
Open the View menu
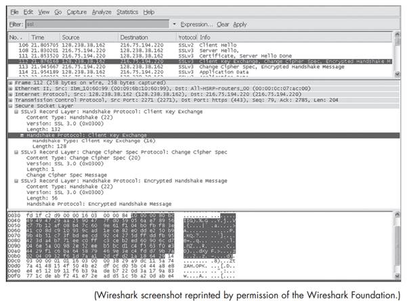tap(43, 12)
